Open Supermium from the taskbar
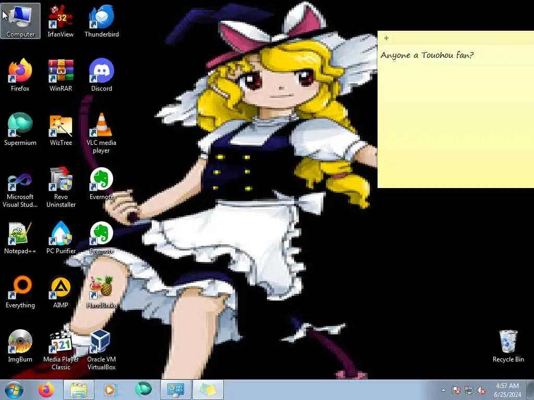 (x=143, y=390)
